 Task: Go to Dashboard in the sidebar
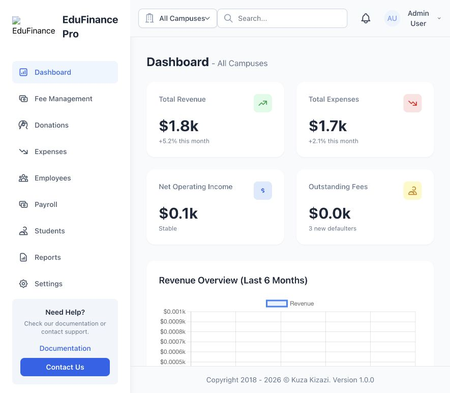[x=65, y=72]
